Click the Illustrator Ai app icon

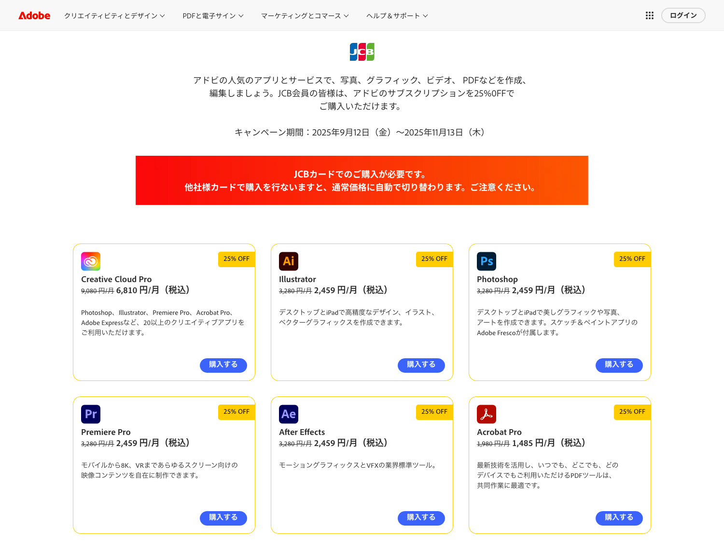(x=289, y=261)
